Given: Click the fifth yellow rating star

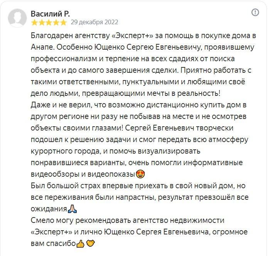Looking at the screenshot, I should click(63, 22).
